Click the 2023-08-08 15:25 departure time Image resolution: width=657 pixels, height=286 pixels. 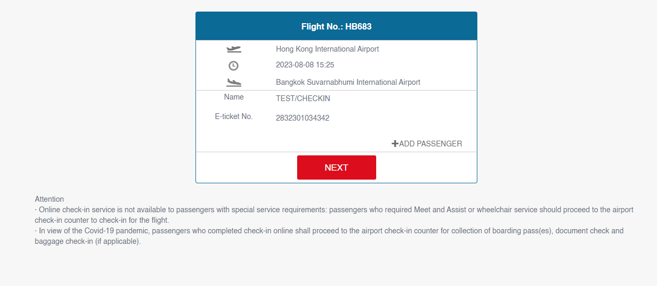tap(305, 65)
